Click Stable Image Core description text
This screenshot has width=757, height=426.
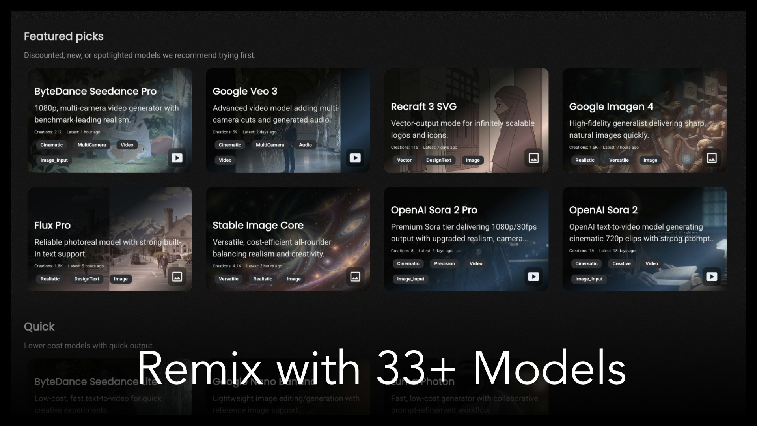tap(272, 248)
